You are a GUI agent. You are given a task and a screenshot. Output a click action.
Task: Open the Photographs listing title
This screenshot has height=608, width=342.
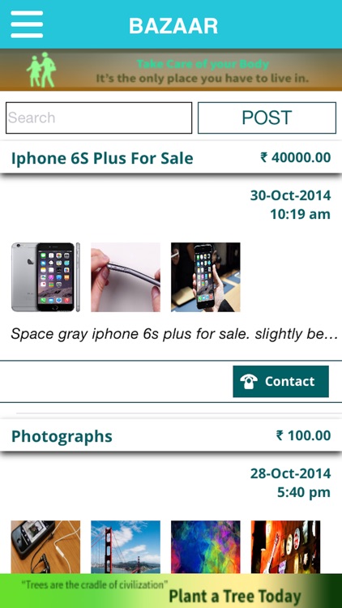coord(62,436)
